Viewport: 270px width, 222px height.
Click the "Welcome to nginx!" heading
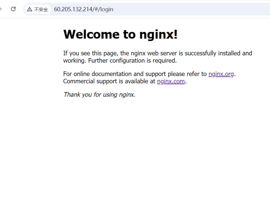point(120,34)
